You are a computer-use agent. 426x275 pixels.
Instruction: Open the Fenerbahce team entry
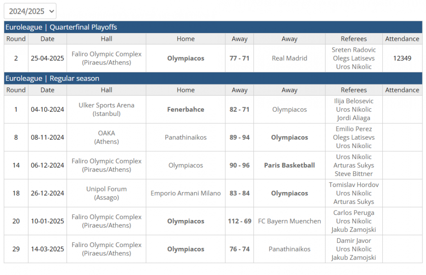tap(185, 110)
